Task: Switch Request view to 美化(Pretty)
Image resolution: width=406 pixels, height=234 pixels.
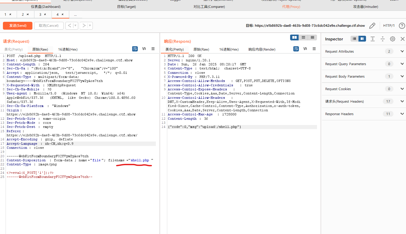Action: pyautogui.click(x=13, y=49)
